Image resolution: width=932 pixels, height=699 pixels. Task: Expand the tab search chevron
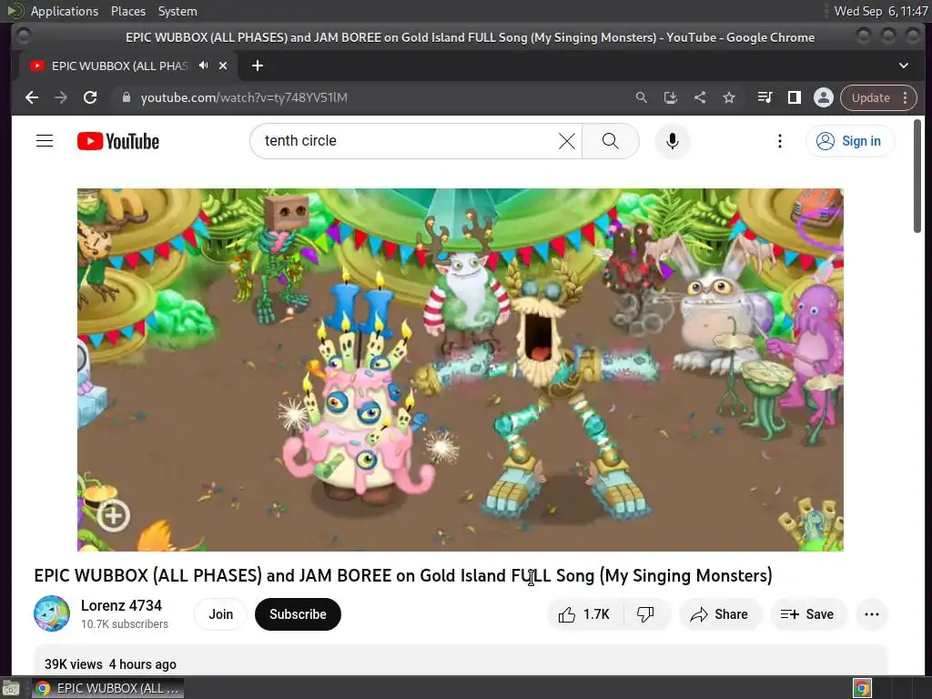point(904,66)
